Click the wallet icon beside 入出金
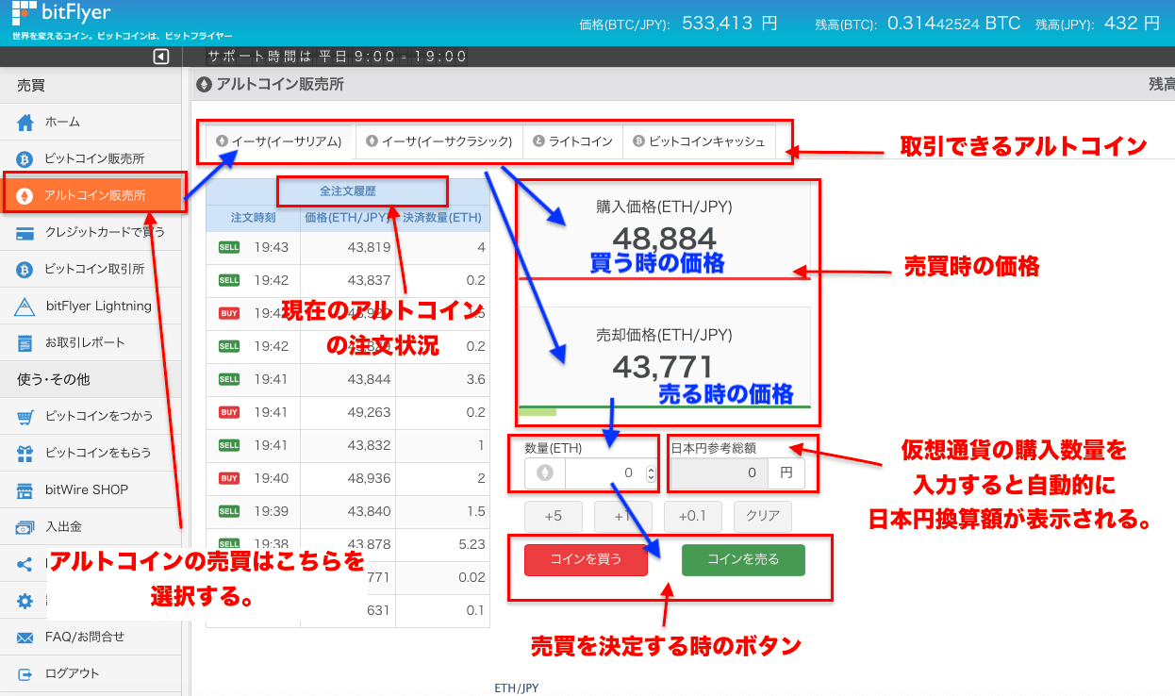 26,527
